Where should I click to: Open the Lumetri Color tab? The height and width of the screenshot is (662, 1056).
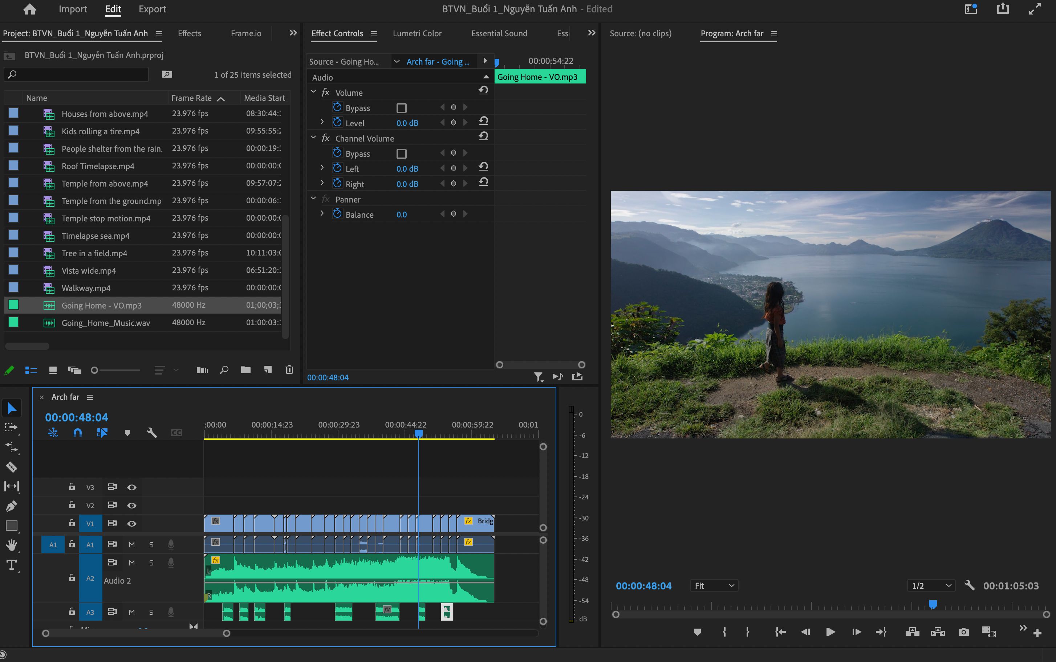click(x=417, y=33)
